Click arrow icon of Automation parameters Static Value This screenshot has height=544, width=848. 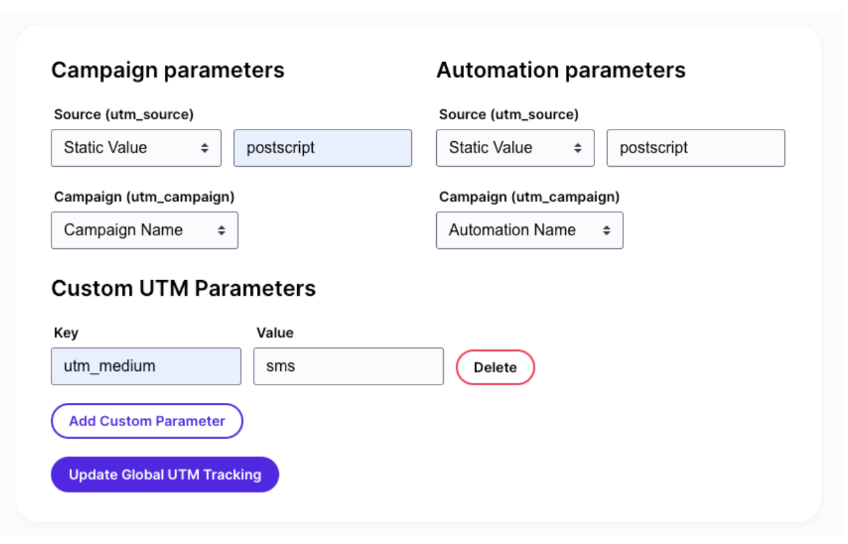pyautogui.click(x=577, y=148)
